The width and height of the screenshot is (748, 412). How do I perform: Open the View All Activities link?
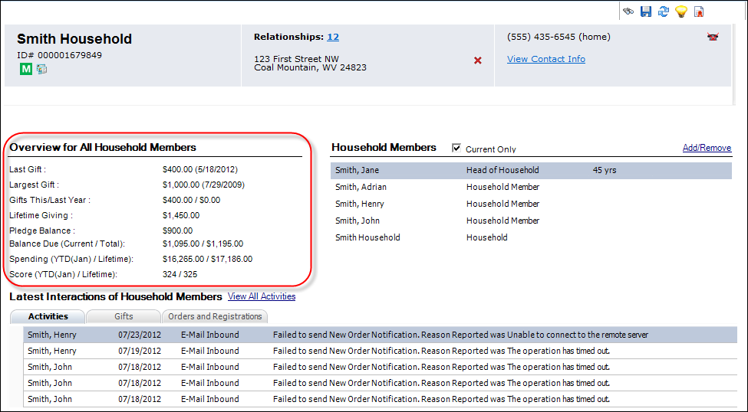pyautogui.click(x=262, y=296)
